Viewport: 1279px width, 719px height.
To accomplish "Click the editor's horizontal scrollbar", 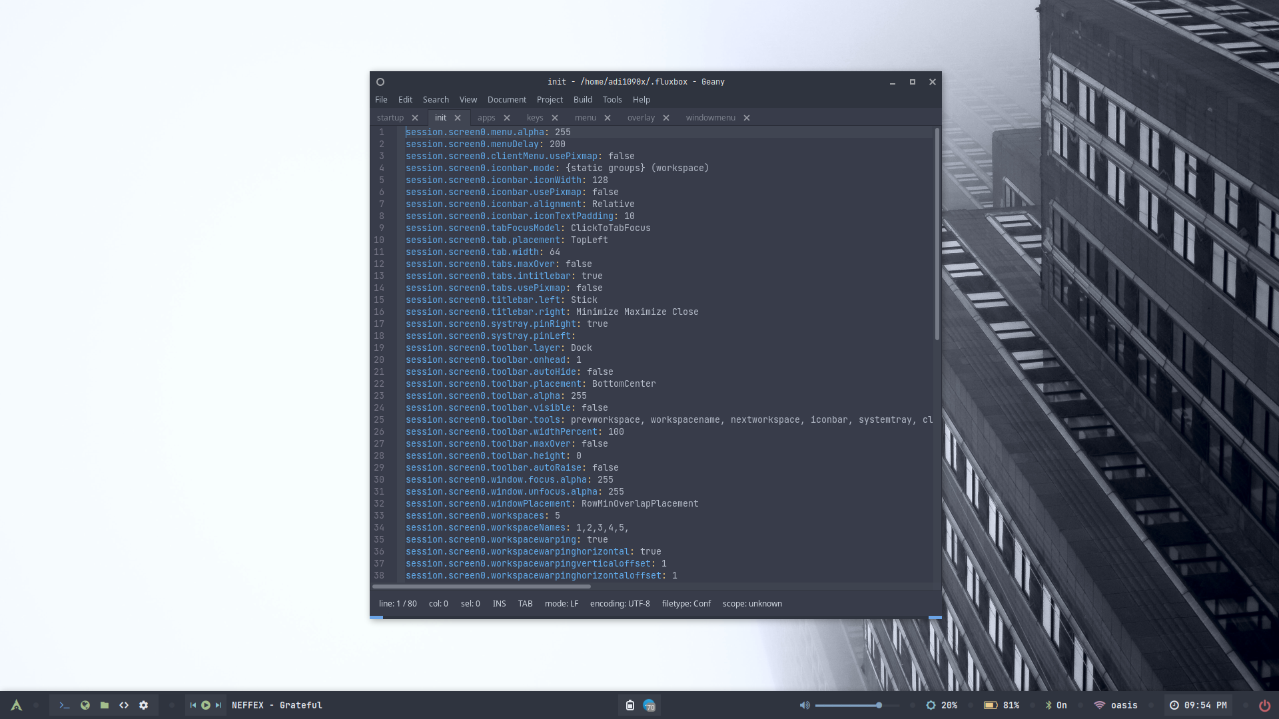I will (481, 587).
